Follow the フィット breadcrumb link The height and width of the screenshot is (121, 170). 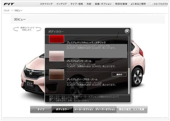click(x=7, y=10)
